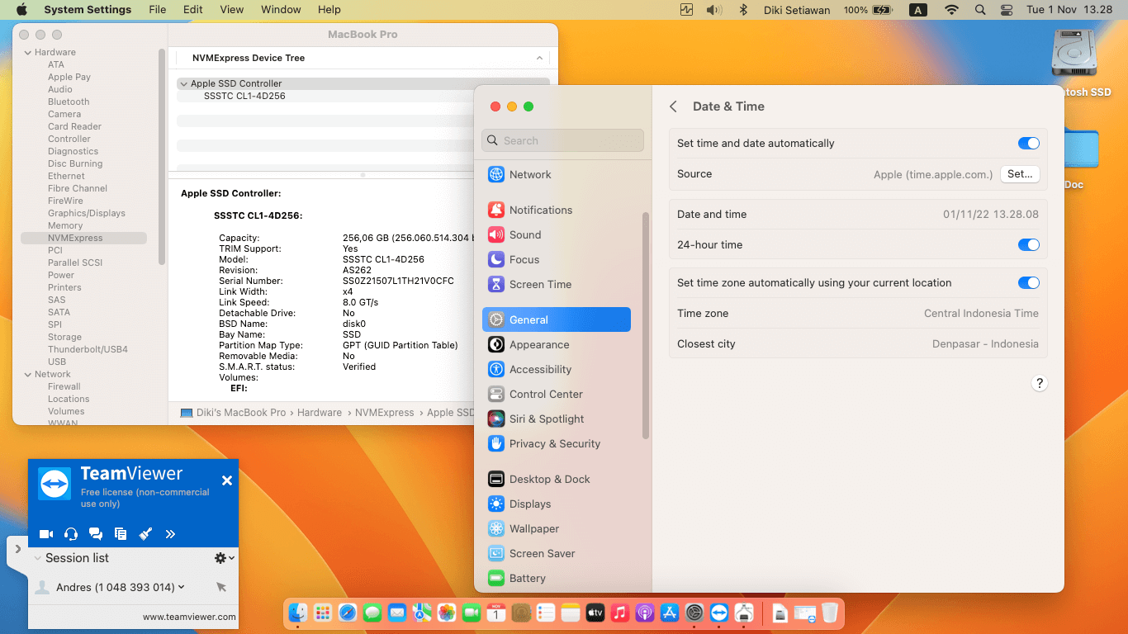
Task: Collapse the TeamViewer Session list
Action: [37, 558]
